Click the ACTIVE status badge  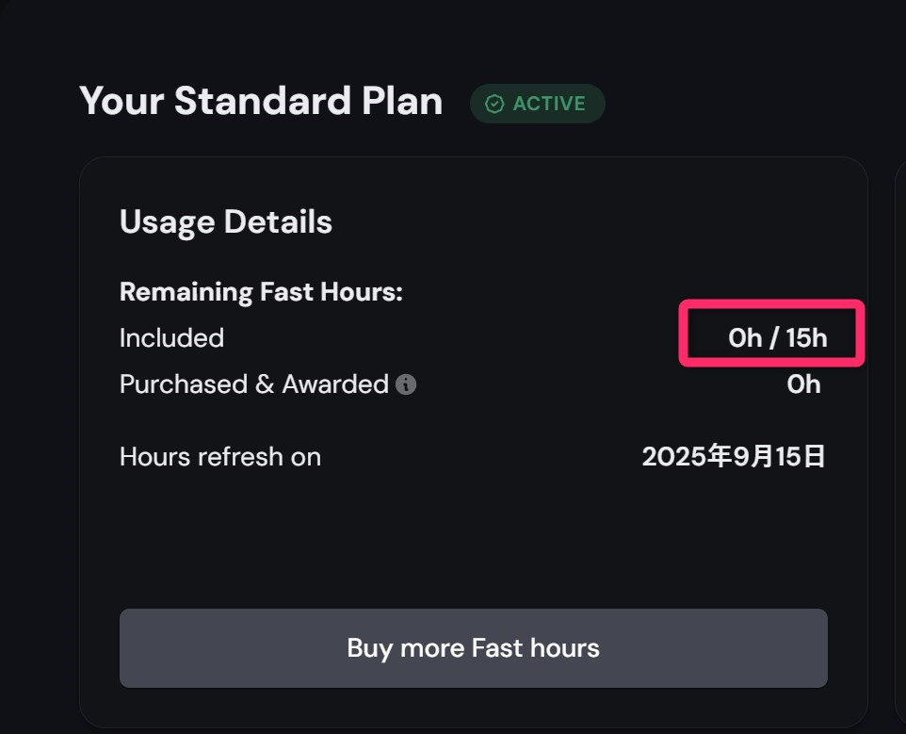538,104
